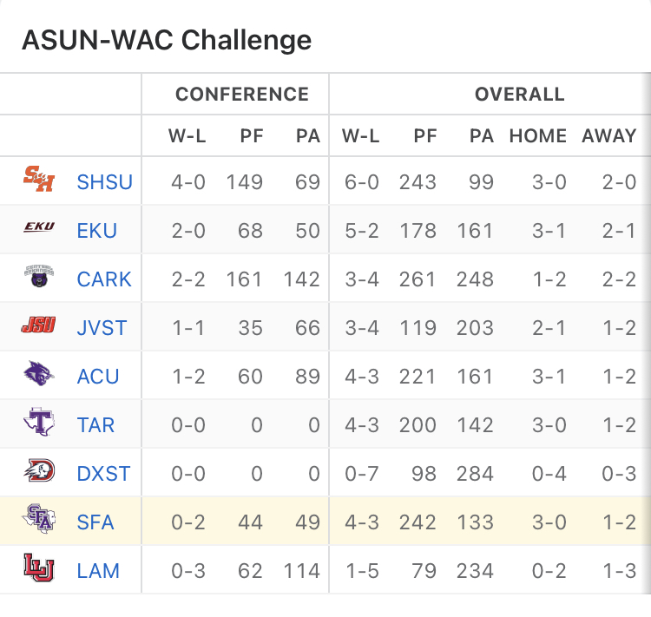Open the ACU team link

[98, 376]
